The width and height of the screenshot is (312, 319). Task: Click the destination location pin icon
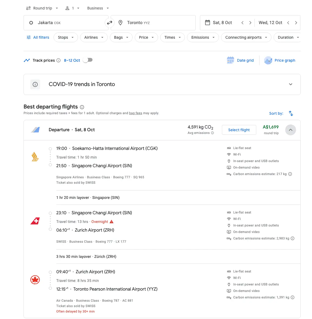click(120, 23)
